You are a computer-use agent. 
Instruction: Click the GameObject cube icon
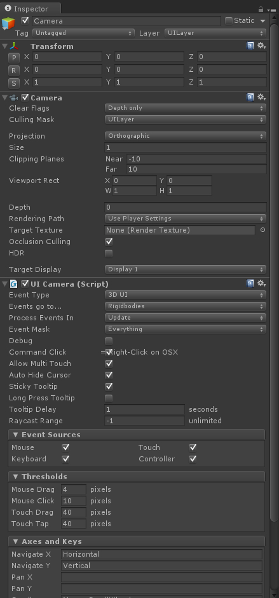click(x=8, y=24)
